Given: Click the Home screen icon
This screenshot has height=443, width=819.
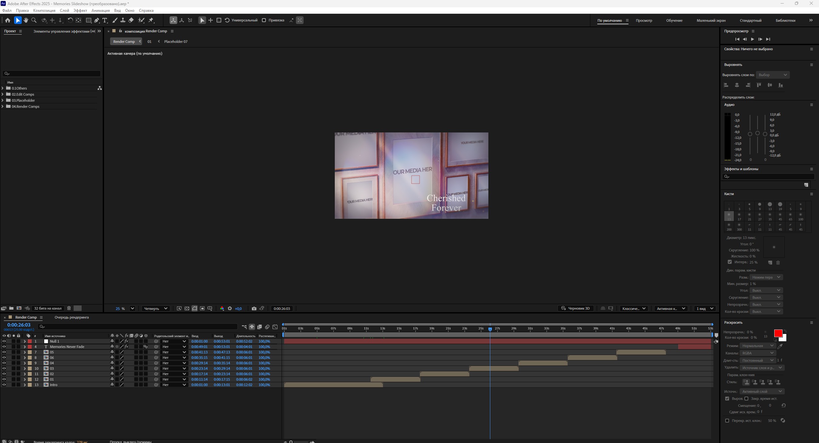Looking at the screenshot, I should click(x=8, y=20).
